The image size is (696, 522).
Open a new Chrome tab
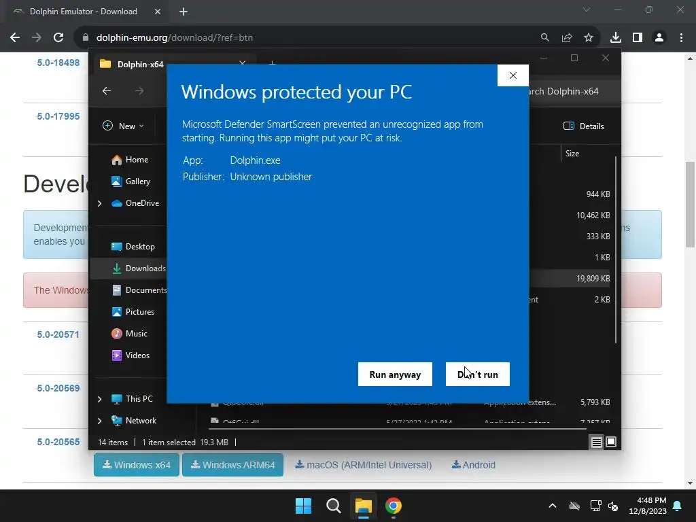184,12
